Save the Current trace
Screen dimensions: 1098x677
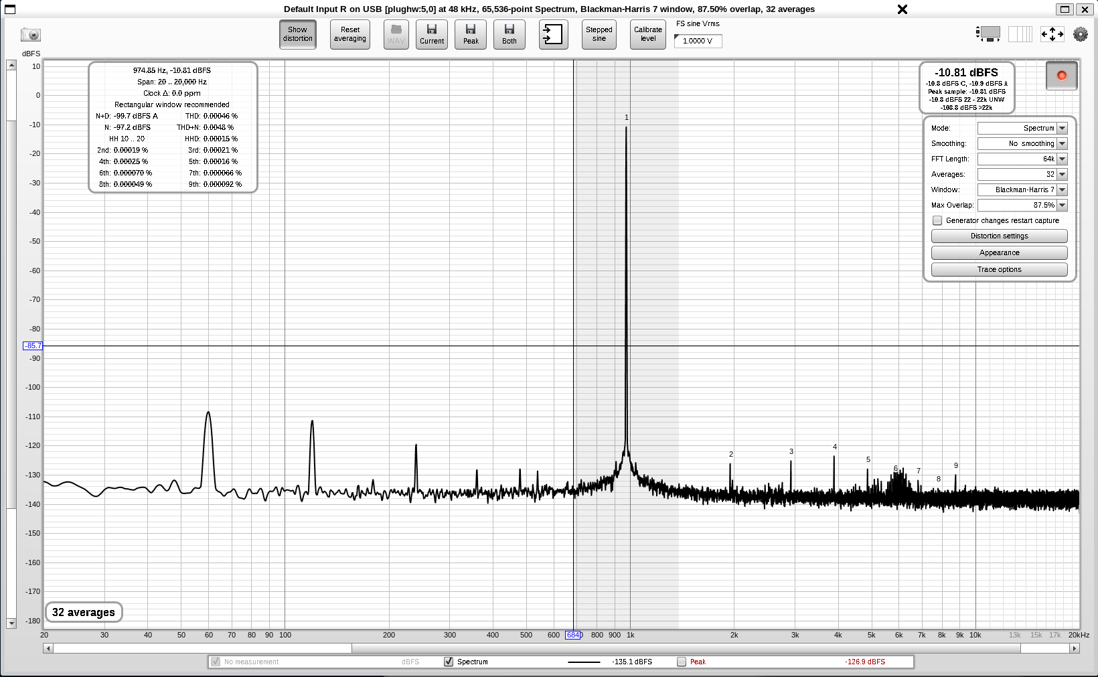(432, 34)
